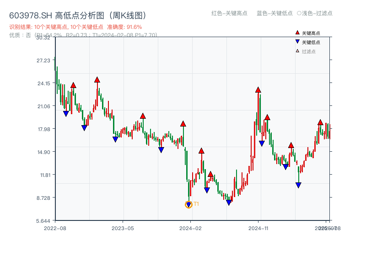Click the highest red peak marker near 2024-11

[258, 90]
